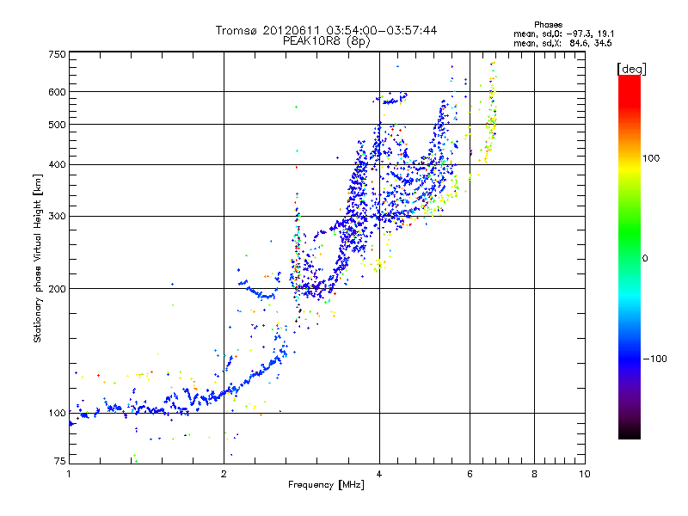Image resolution: width=688 pixels, height=516 pixels.
Task: Click the colorbar tick label "-100"
Action: pos(654,359)
